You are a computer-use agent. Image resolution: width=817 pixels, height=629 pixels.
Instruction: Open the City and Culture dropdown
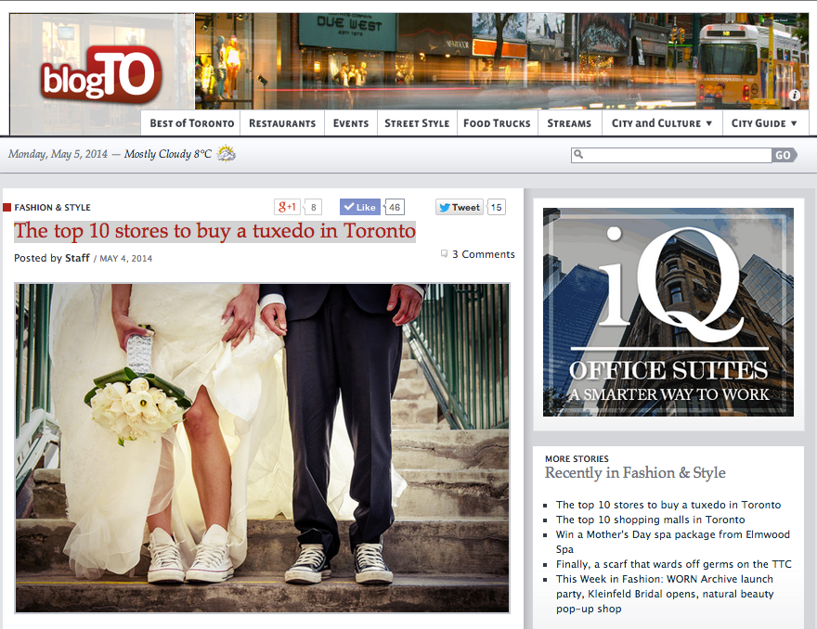(x=659, y=122)
